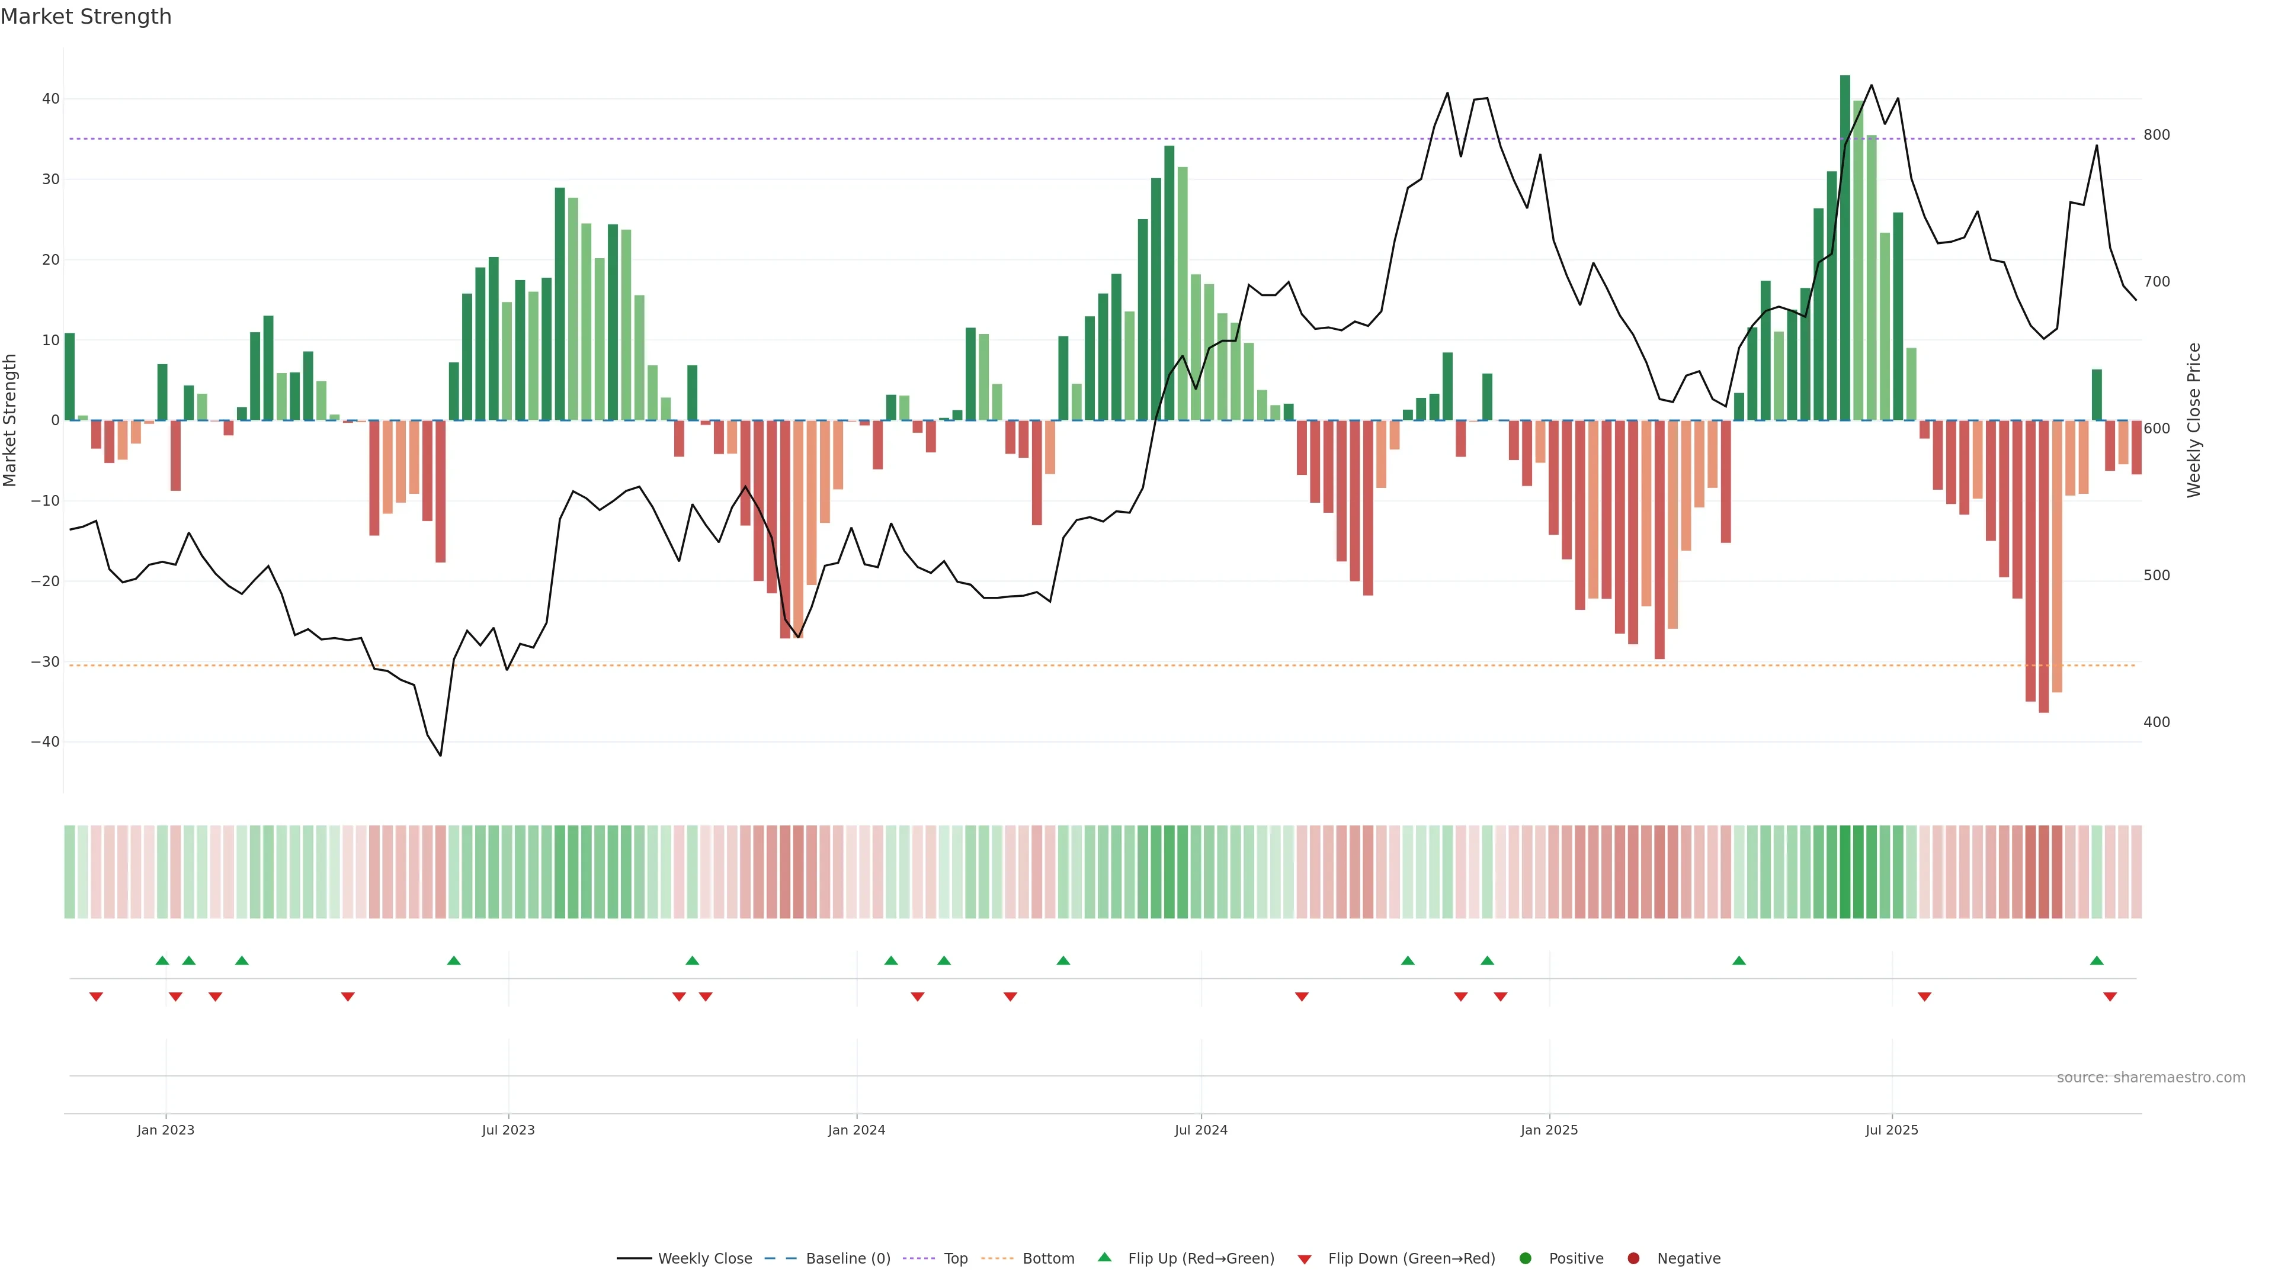
Task: Click the Market Strength chart title
Action: point(86,17)
